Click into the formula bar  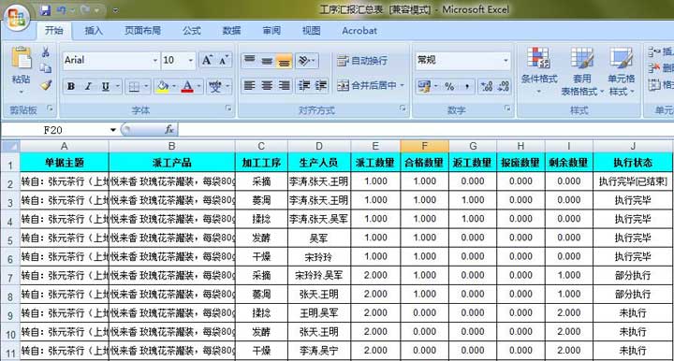426,130
